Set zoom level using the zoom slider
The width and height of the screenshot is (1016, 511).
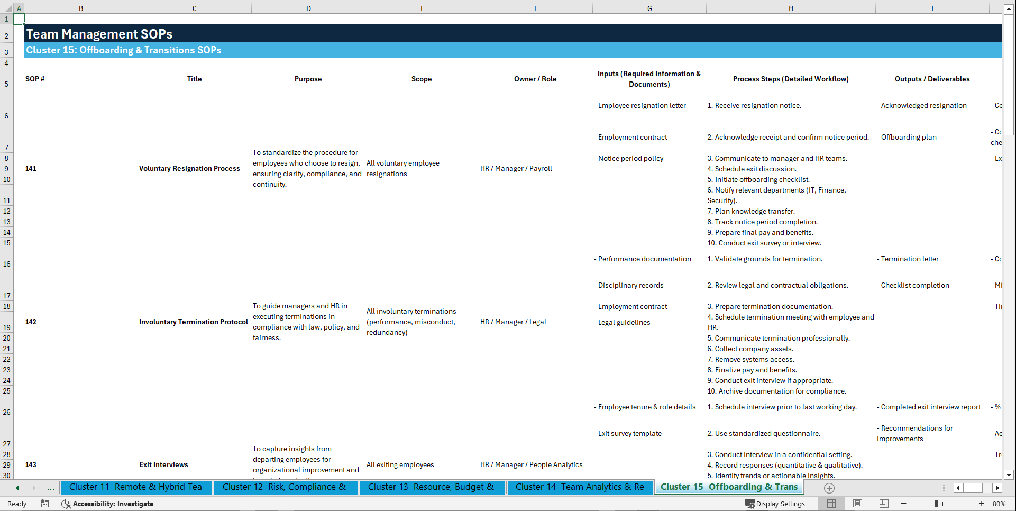(937, 504)
